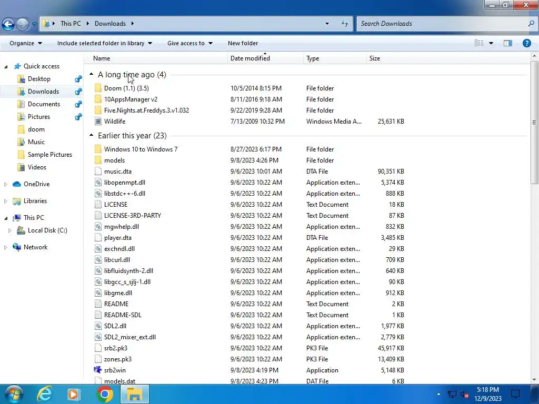
Task: Collapse the Earlier this year group
Action: pos(92,135)
